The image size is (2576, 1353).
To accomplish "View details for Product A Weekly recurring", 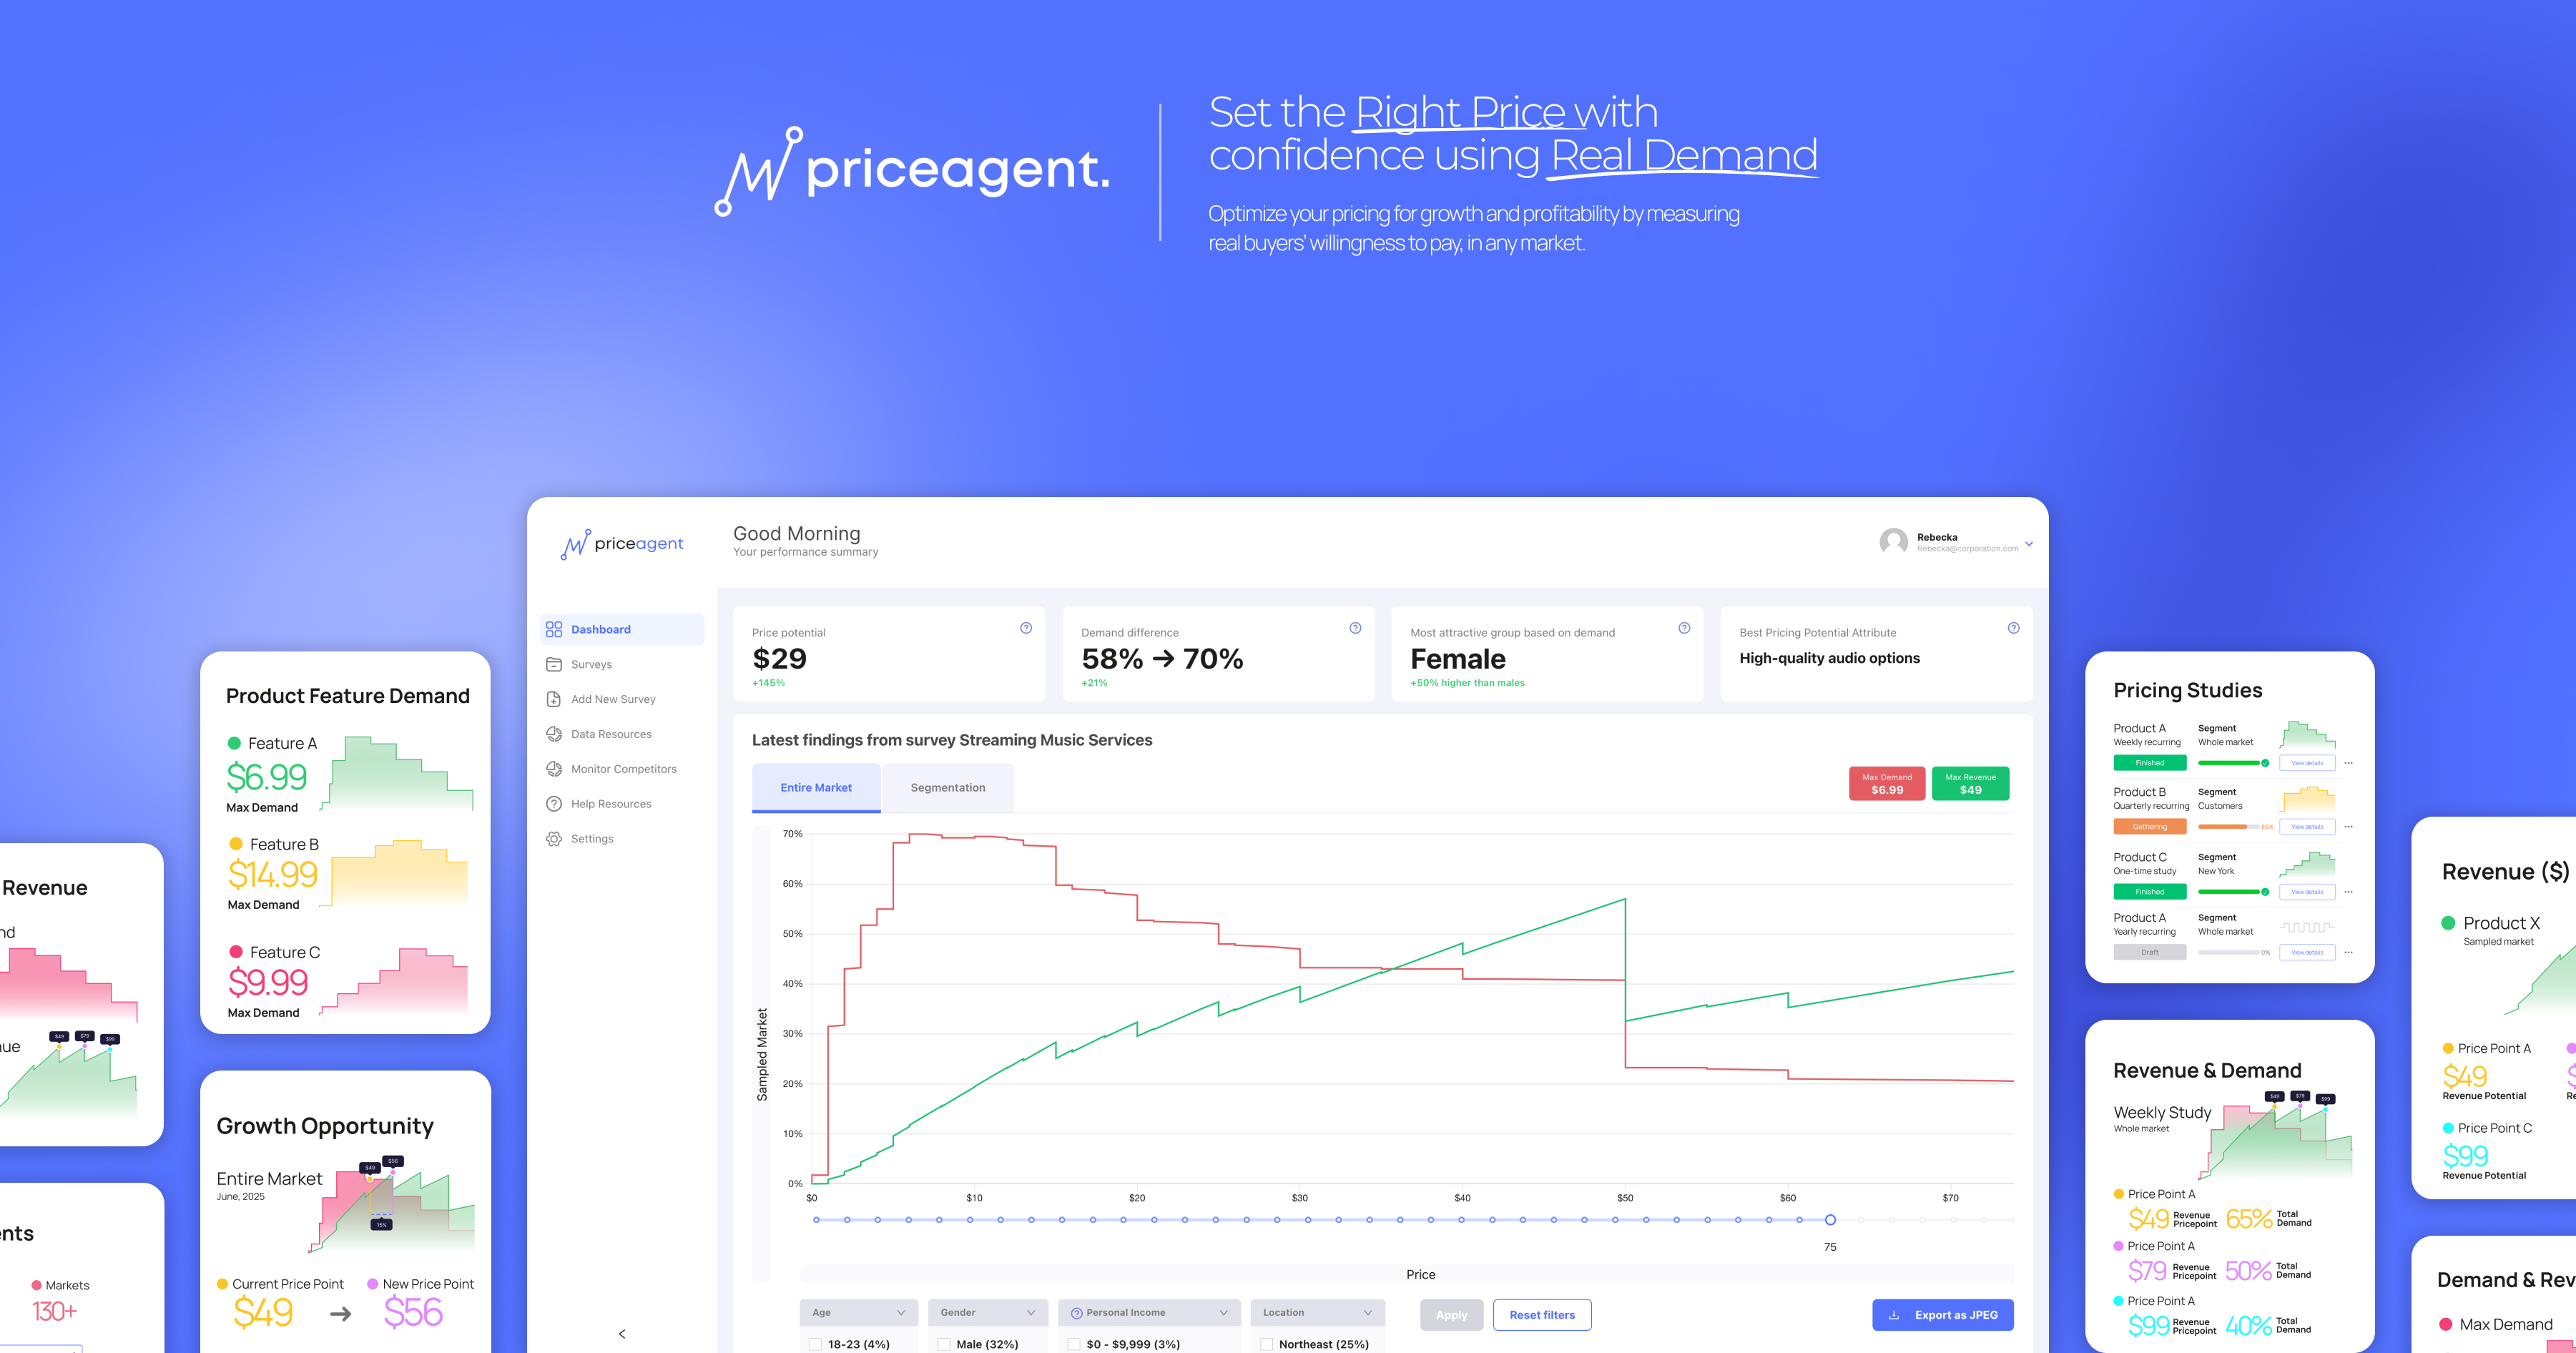I will click(2307, 763).
